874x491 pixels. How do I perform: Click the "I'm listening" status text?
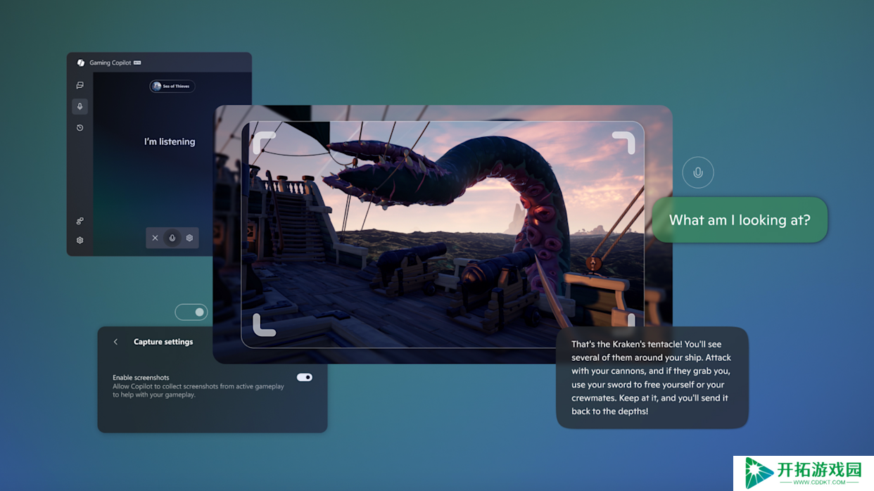pyautogui.click(x=170, y=141)
